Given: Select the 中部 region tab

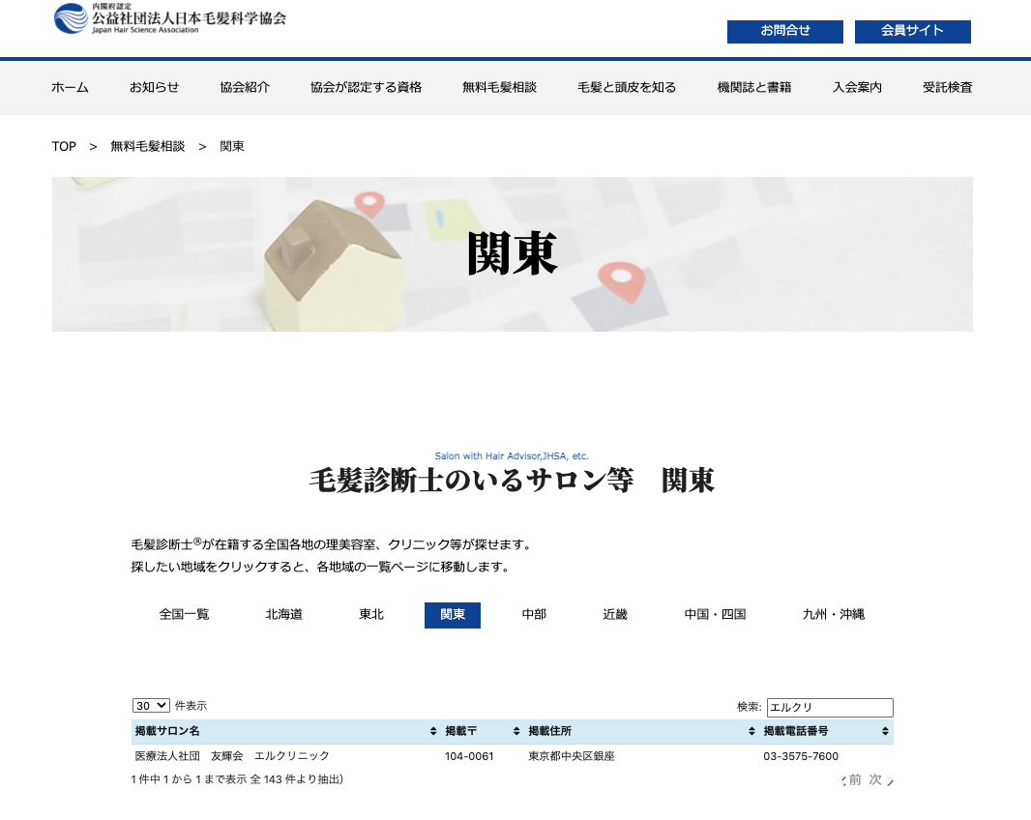Looking at the screenshot, I should click(x=534, y=615).
